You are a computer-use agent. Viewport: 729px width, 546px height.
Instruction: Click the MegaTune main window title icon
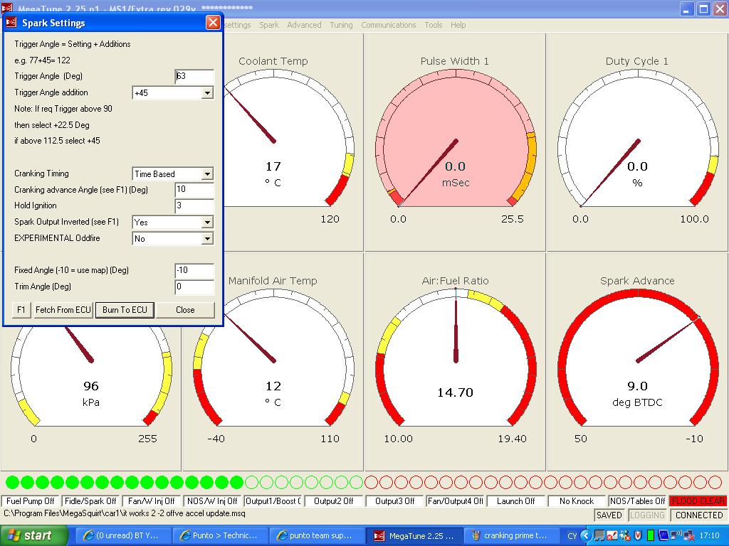[x=7, y=7]
